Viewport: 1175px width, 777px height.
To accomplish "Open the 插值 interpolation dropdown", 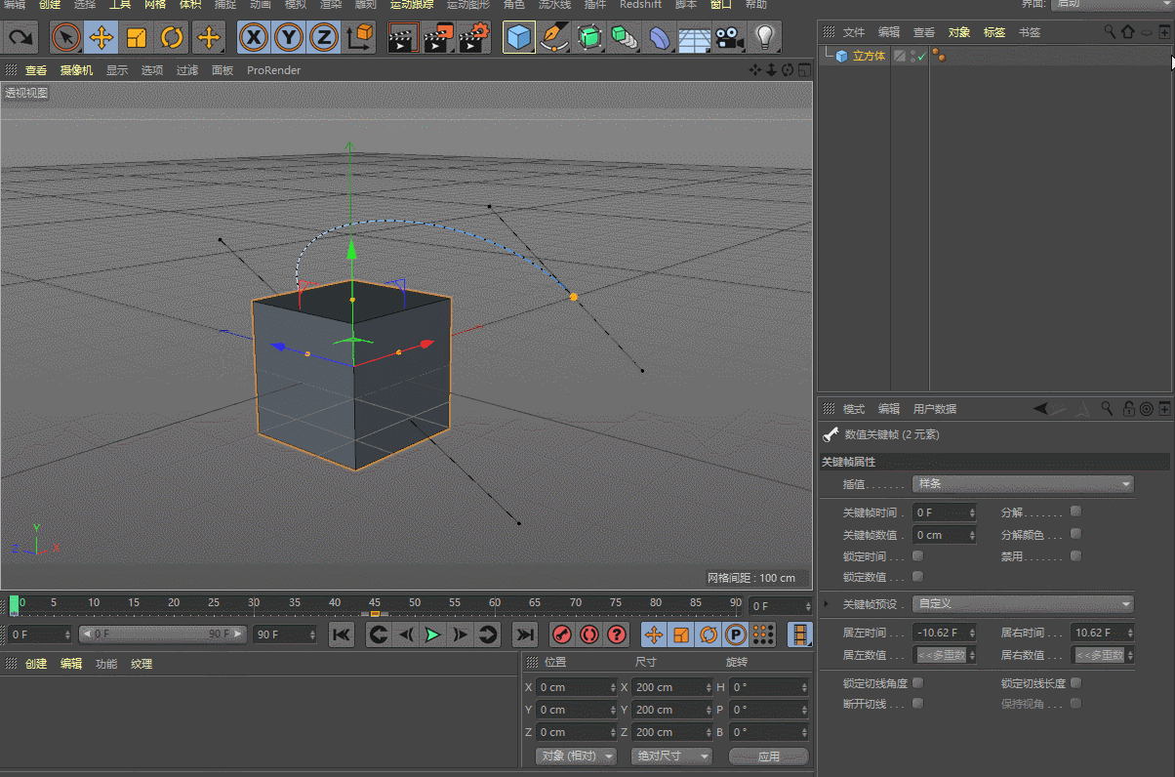I will 1022,484.
